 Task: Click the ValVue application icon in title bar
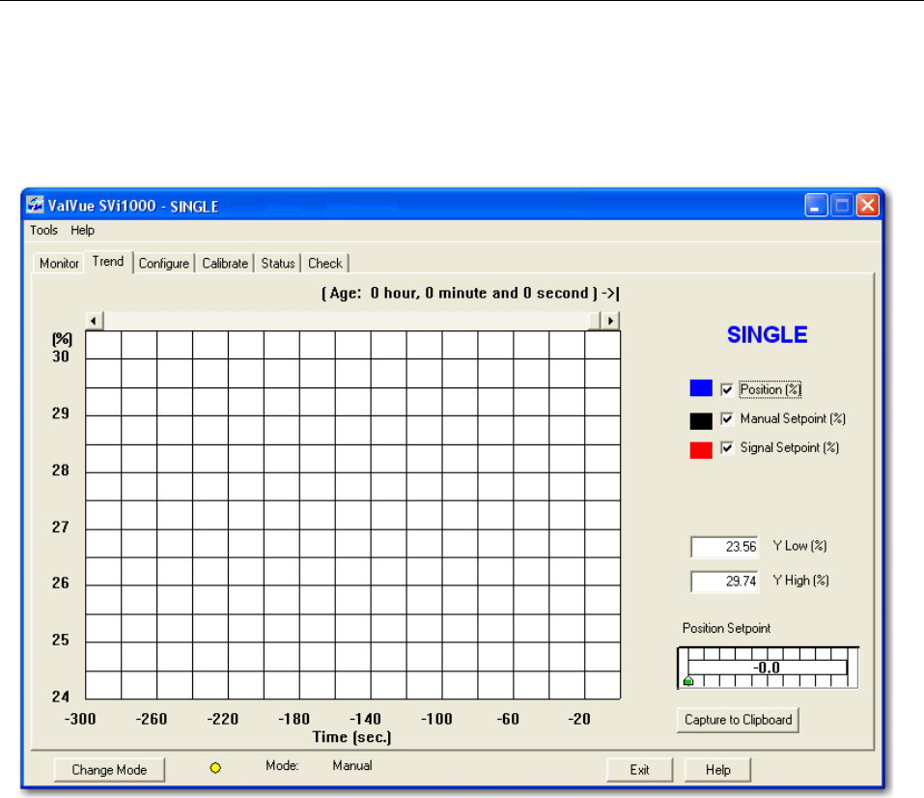35,205
